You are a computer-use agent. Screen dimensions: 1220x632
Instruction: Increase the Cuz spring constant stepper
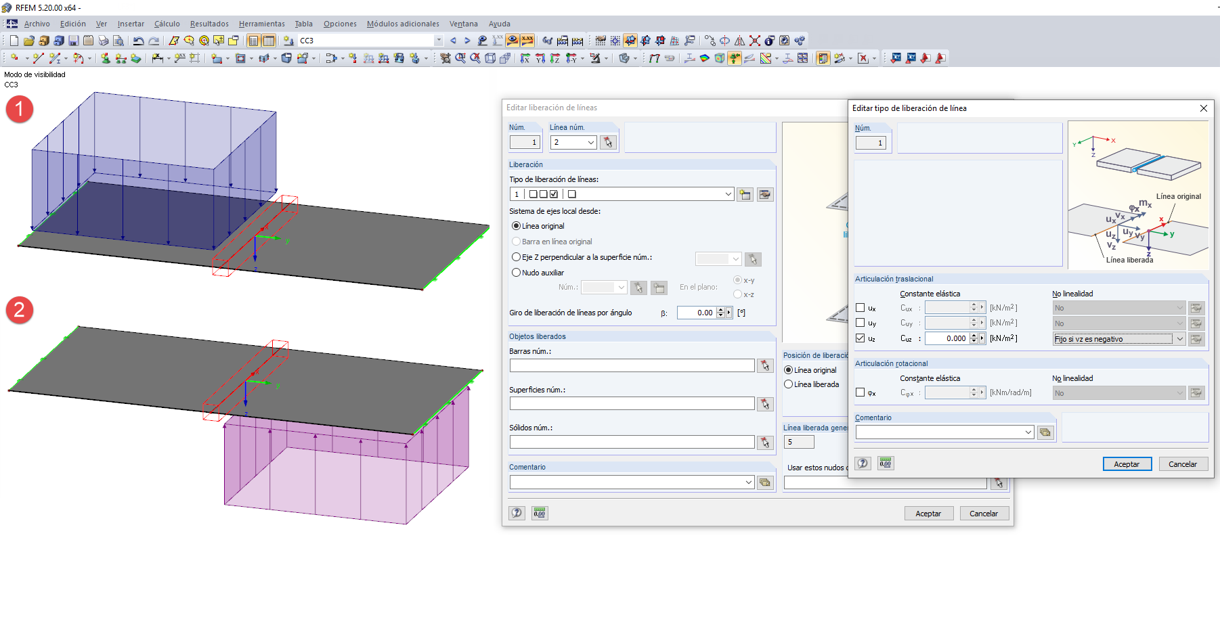pos(974,336)
